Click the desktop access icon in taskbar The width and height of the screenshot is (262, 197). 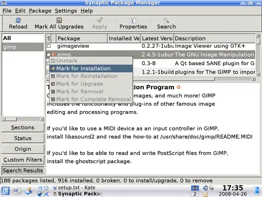click(17, 191)
